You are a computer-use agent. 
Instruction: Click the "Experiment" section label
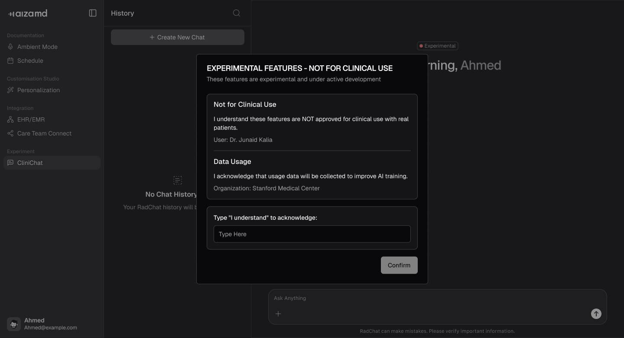[21, 151]
